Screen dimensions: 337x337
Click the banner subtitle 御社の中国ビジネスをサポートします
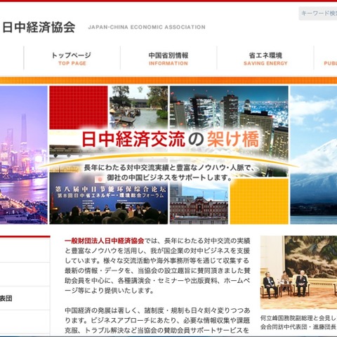coord(170,178)
